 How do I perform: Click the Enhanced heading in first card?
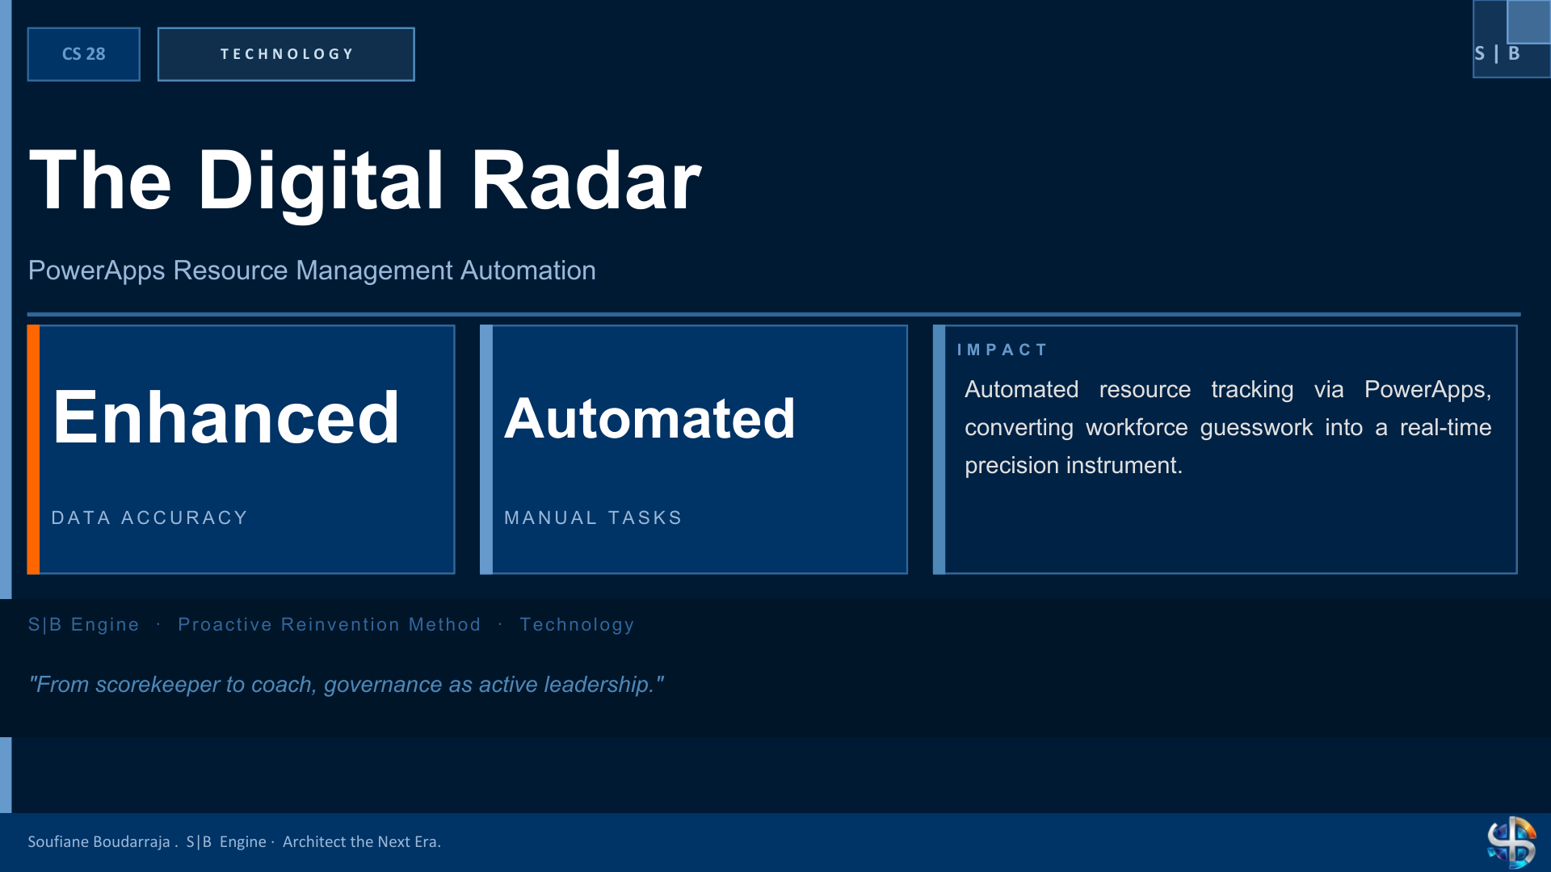[x=226, y=417]
